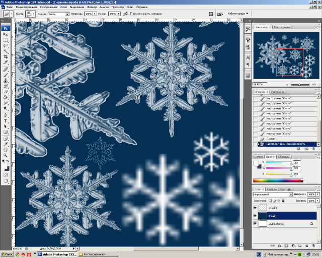Select the Hand tool

[x=6, y=150]
